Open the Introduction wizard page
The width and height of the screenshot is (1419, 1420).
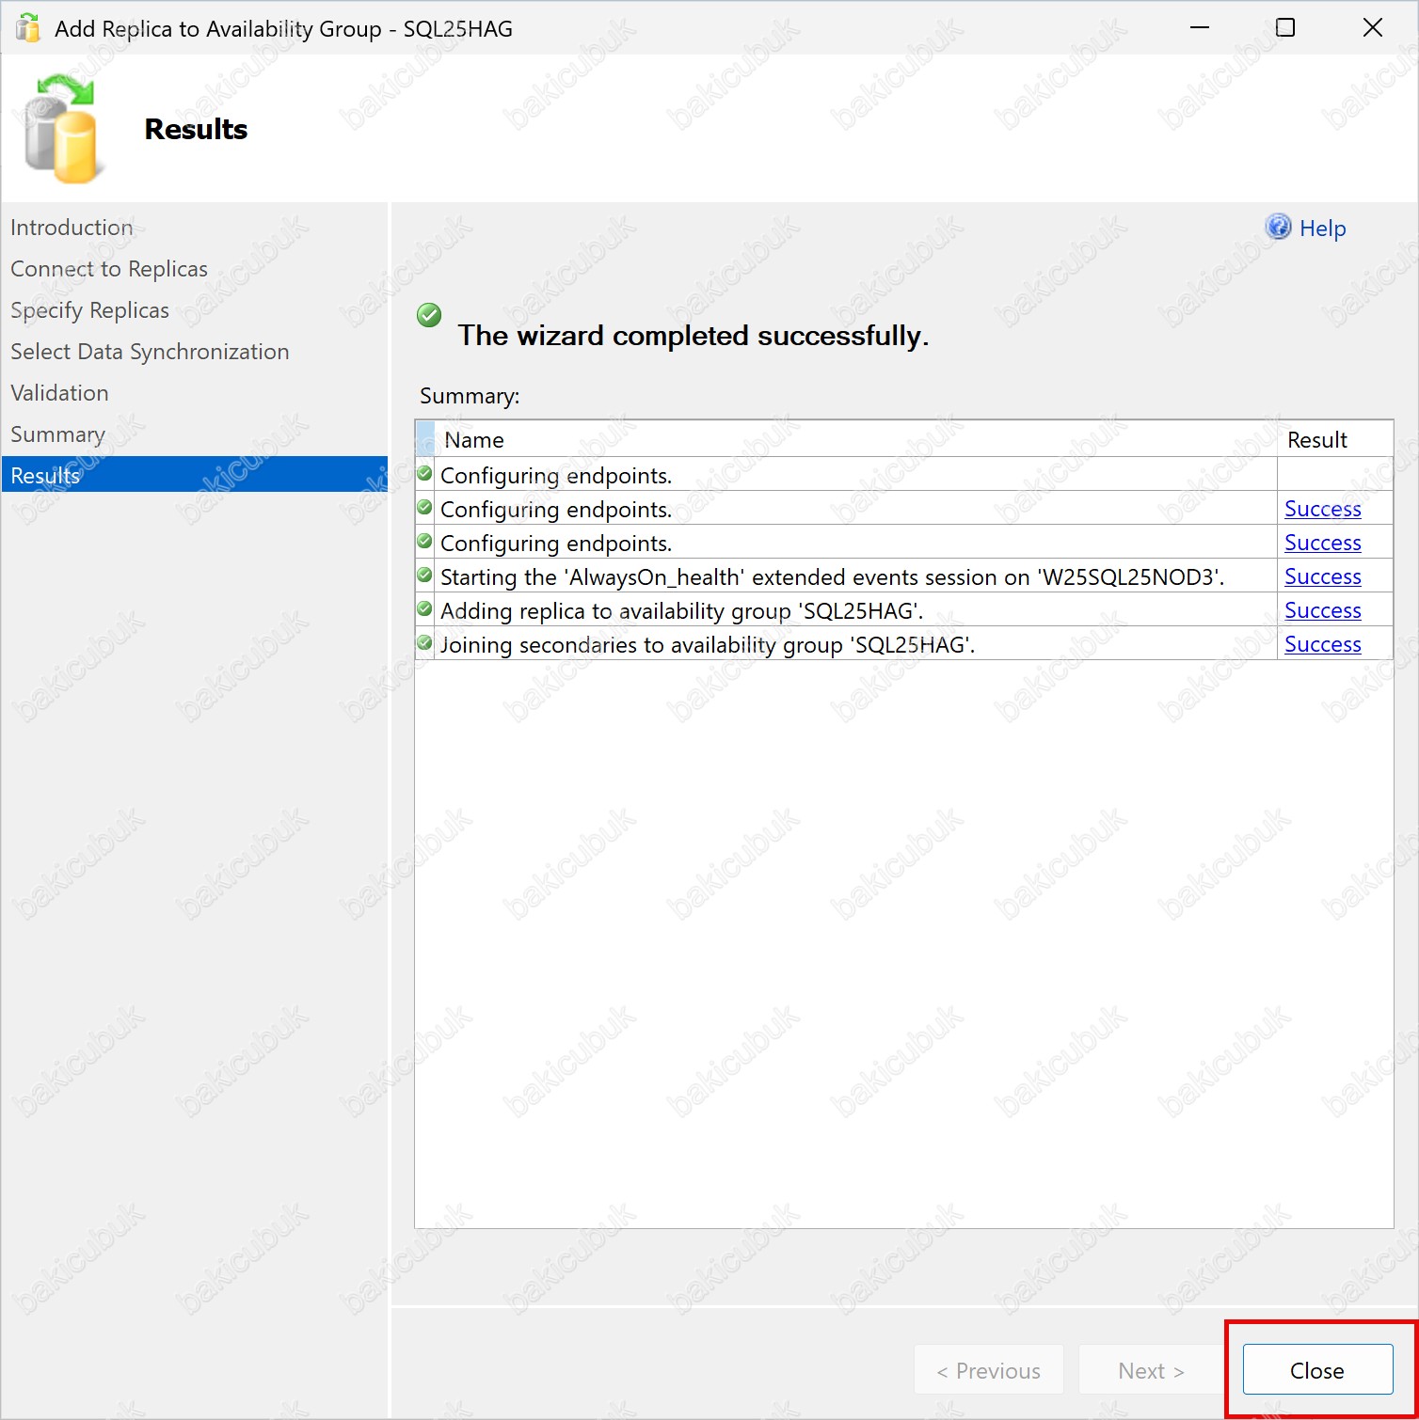72,228
